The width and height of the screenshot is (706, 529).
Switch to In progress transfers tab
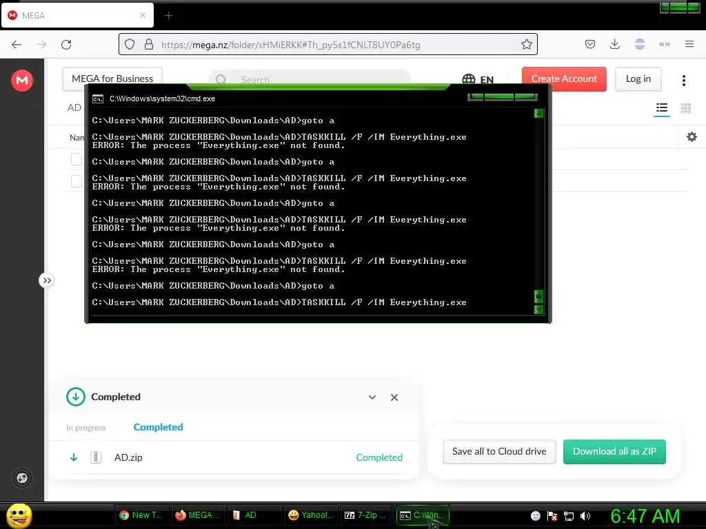coord(86,427)
